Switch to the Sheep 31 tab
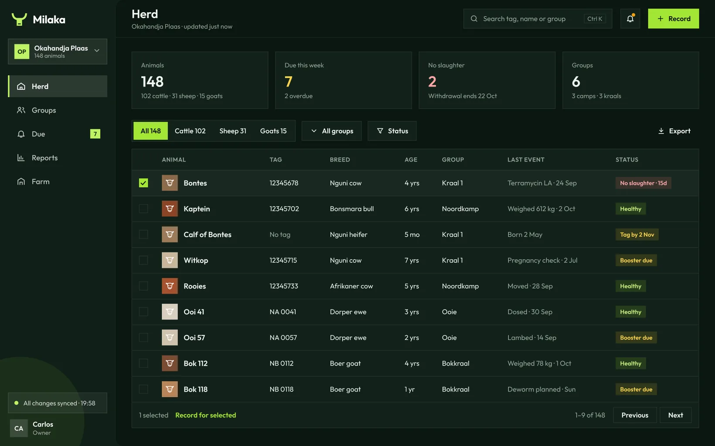This screenshot has height=446, width=715. click(x=233, y=131)
